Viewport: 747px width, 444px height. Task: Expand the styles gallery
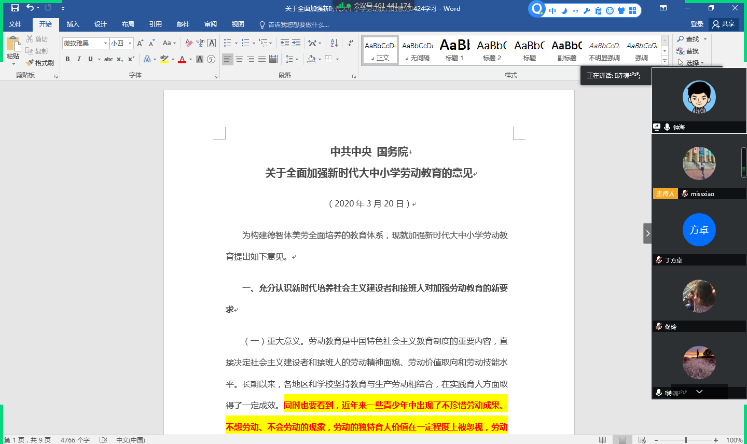point(665,61)
